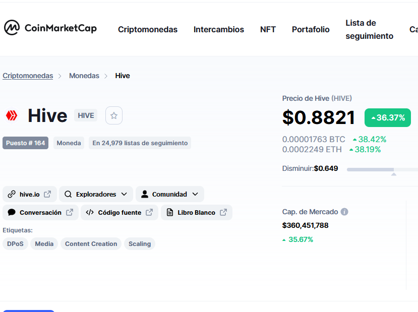
Task: Click the $360,451,788 market cap value
Action: pos(305,225)
